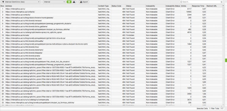Image resolution: width=227 pixels, height=111 pixels.
Task: Select the blog/gid_terminiv URL in row 28
Action: [22, 88]
